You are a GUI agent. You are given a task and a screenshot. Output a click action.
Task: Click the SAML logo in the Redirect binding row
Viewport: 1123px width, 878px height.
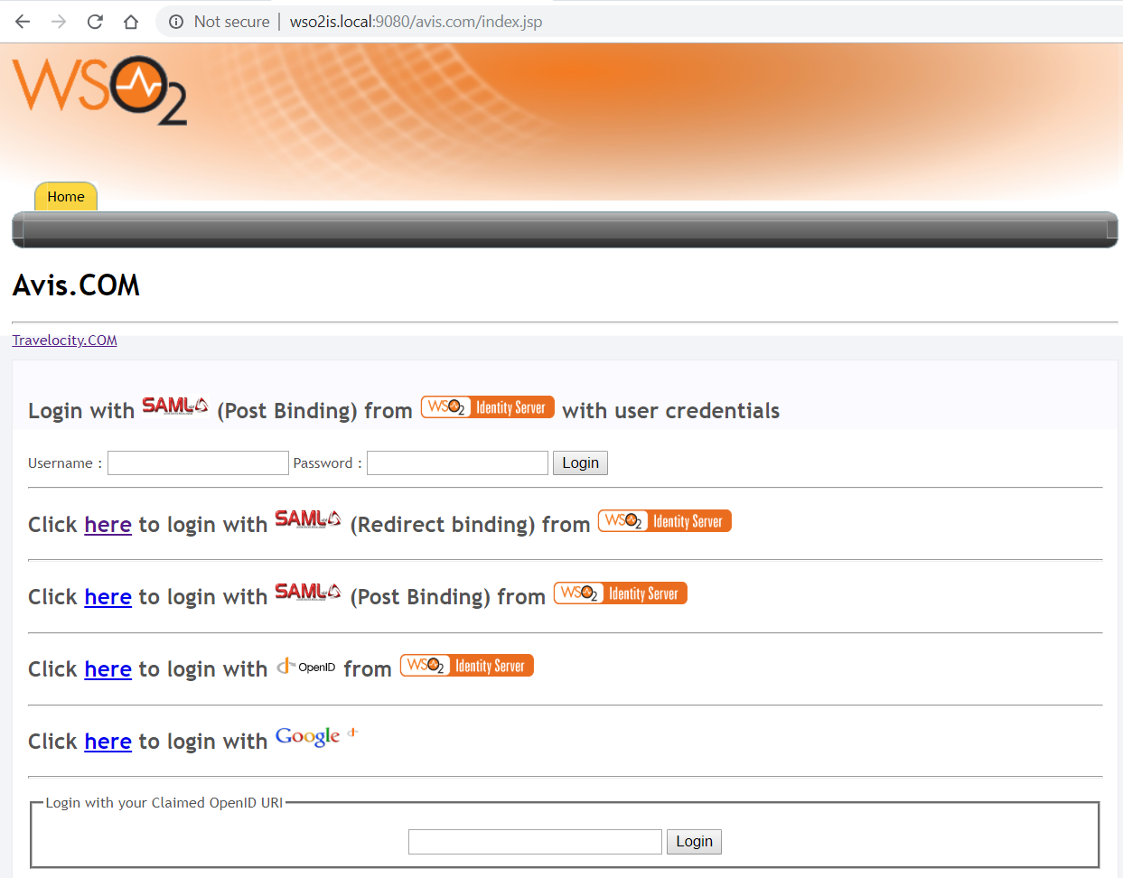coord(308,519)
